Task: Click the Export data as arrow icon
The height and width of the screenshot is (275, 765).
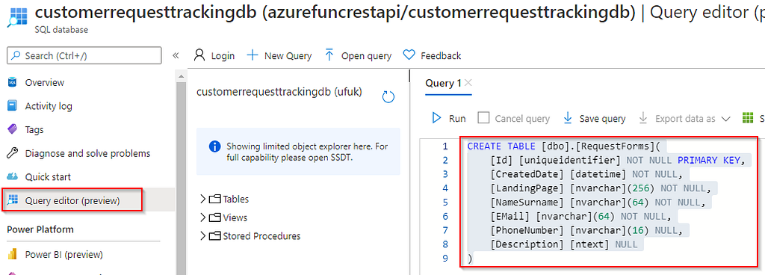Action: pyautogui.click(x=643, y=118)
